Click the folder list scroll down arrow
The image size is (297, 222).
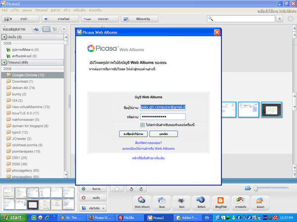(66, 175)
